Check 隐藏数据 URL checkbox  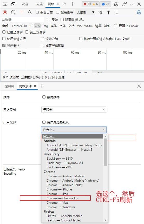point(62,19)
